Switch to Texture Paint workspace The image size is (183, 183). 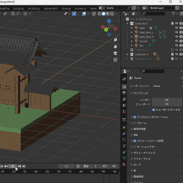51,9
